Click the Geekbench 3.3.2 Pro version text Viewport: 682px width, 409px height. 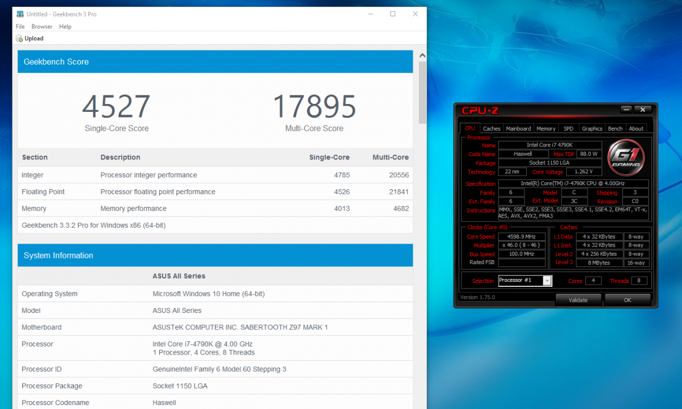[94, 226]
